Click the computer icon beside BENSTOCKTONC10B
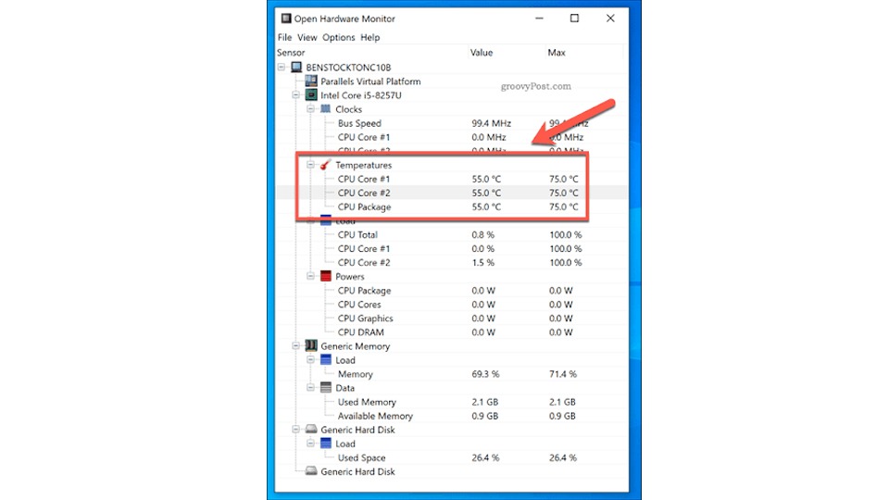This screenshot has height=500, width=889. (x=296, y=68)
